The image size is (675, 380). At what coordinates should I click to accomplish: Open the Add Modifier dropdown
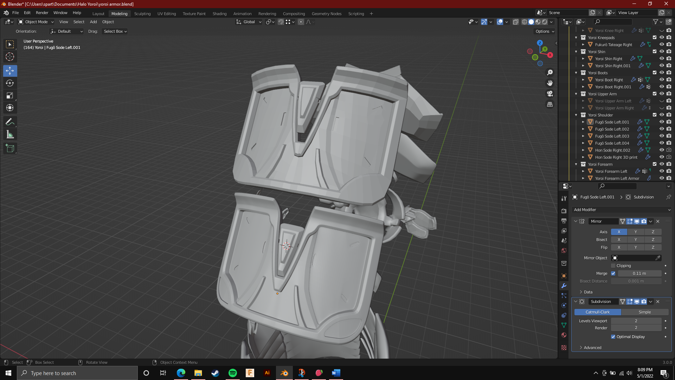[622, 210]
